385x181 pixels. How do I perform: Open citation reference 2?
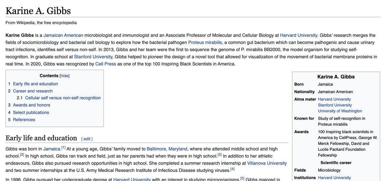pos(22,154)
